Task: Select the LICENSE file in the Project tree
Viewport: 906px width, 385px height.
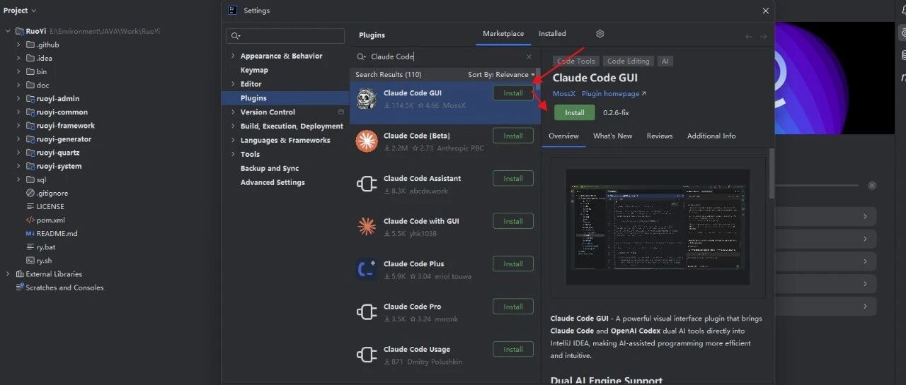Action: 50,206
